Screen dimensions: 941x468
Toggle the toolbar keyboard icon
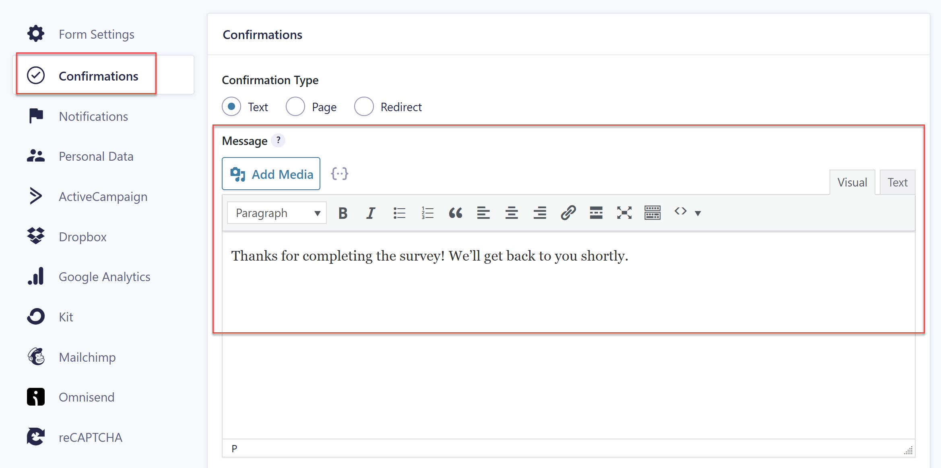point(652,213)
